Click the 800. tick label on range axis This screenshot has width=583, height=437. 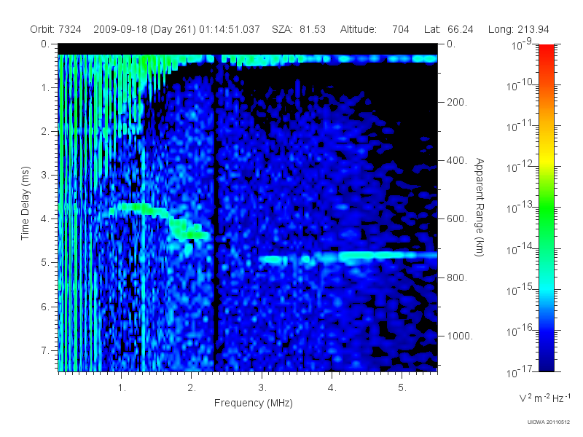(457, 277)
